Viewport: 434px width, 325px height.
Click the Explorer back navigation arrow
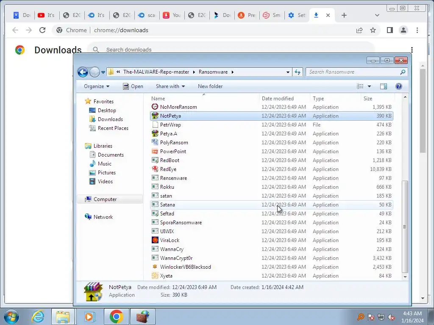click(x=83, y=72)
